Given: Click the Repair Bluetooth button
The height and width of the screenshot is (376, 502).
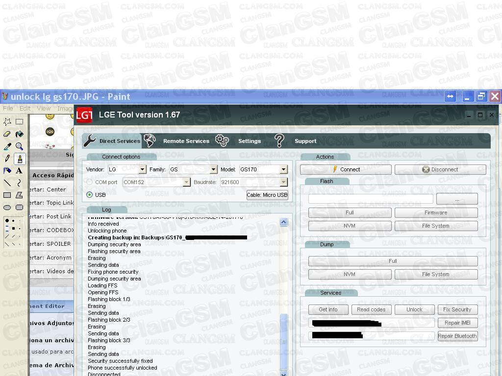Looking at the screenshot, I should (457, 336).
